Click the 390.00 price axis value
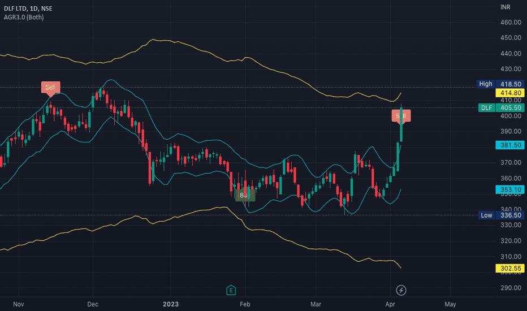The width and height of the screenshot is (527, 311). 511,131
